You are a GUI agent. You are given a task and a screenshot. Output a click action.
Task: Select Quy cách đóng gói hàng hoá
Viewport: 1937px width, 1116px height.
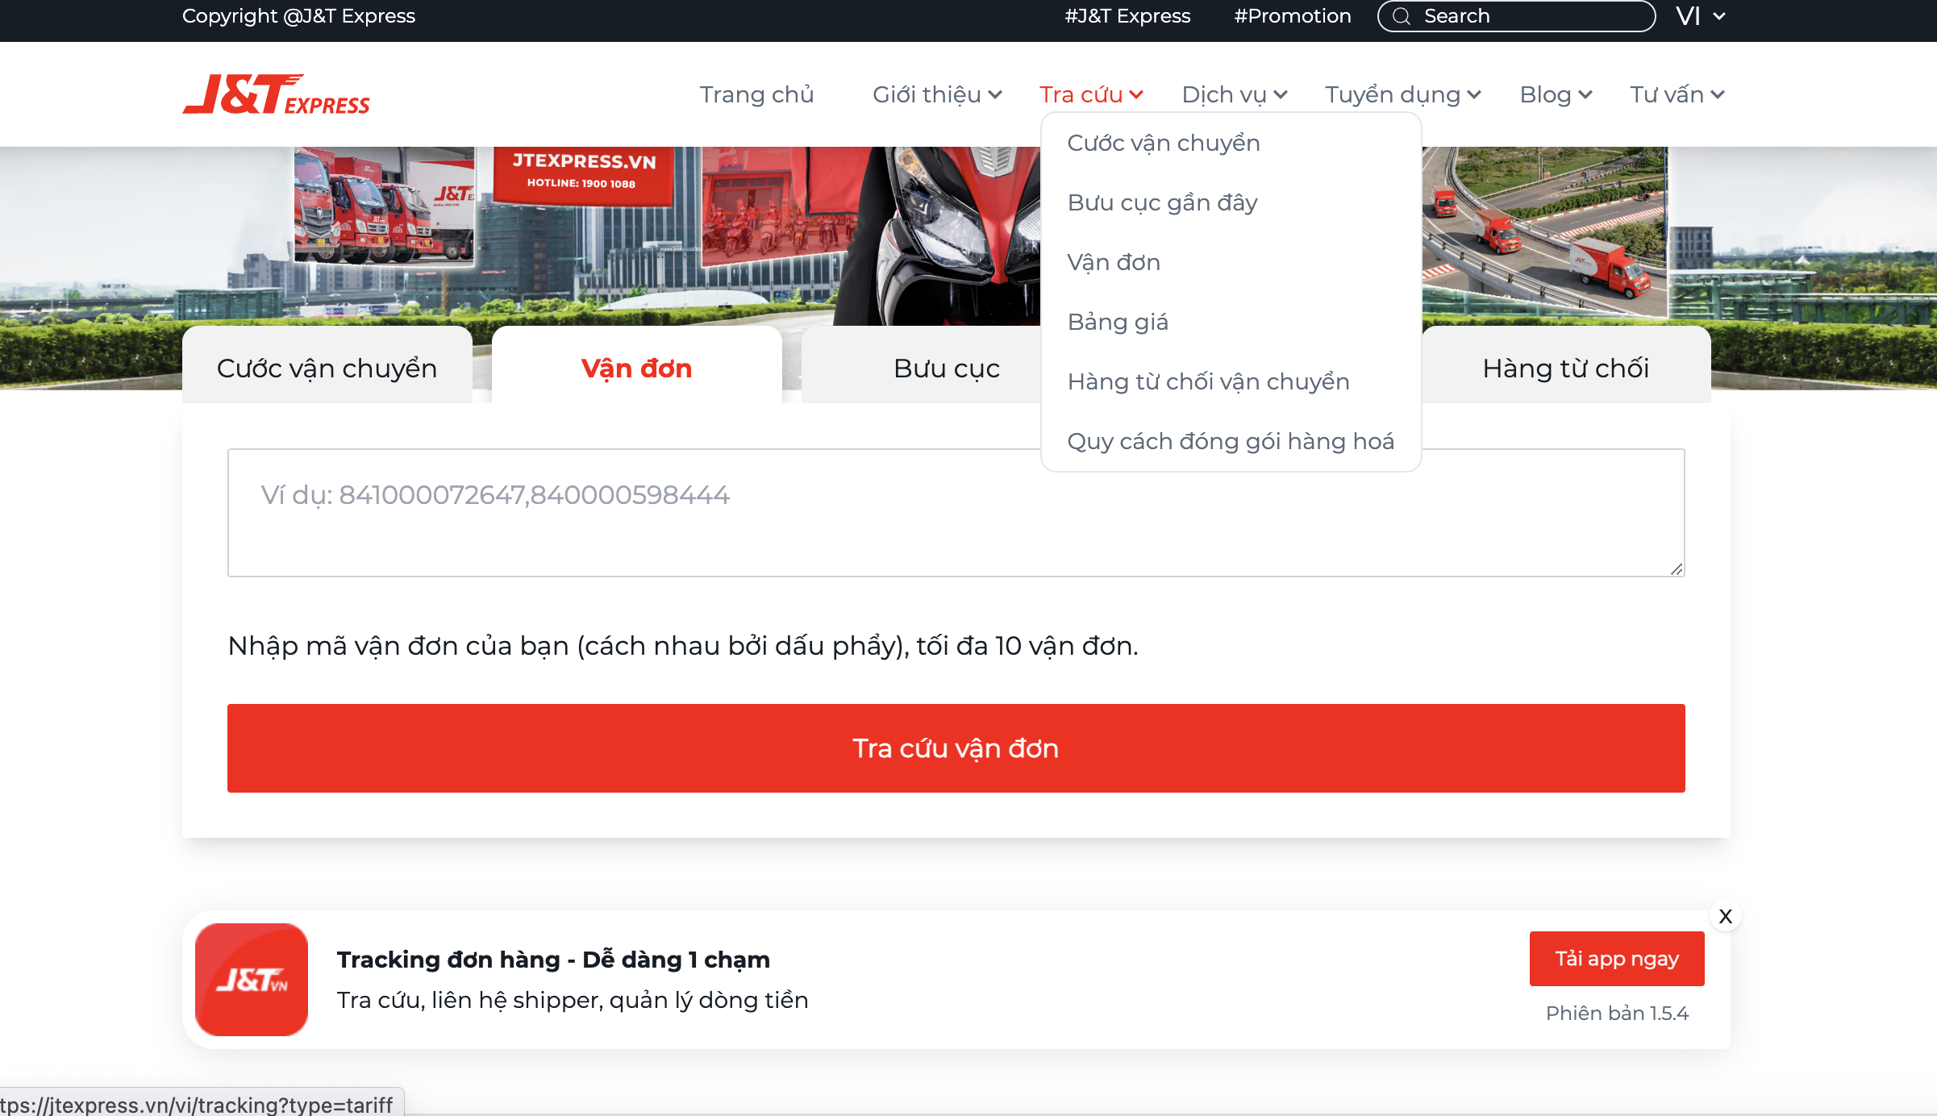point(1231,441)
